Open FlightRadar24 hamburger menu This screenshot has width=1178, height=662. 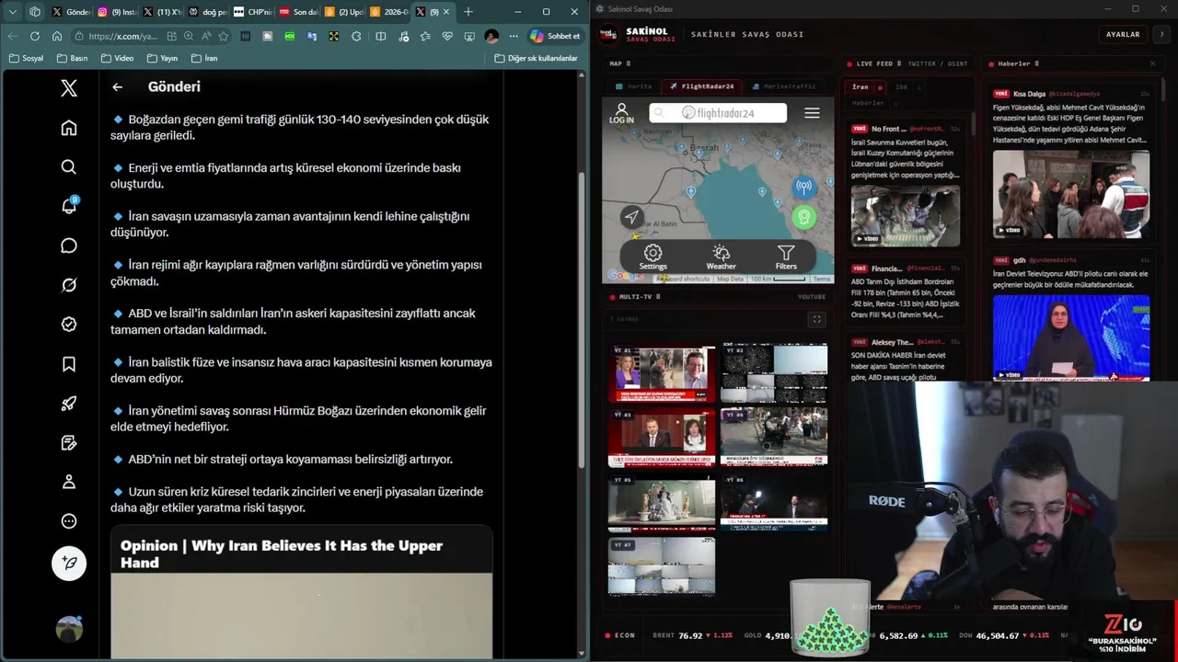click(812, 113)
